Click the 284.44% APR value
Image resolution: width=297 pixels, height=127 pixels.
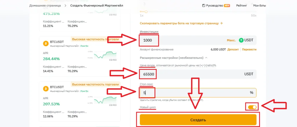pos(51,59)
